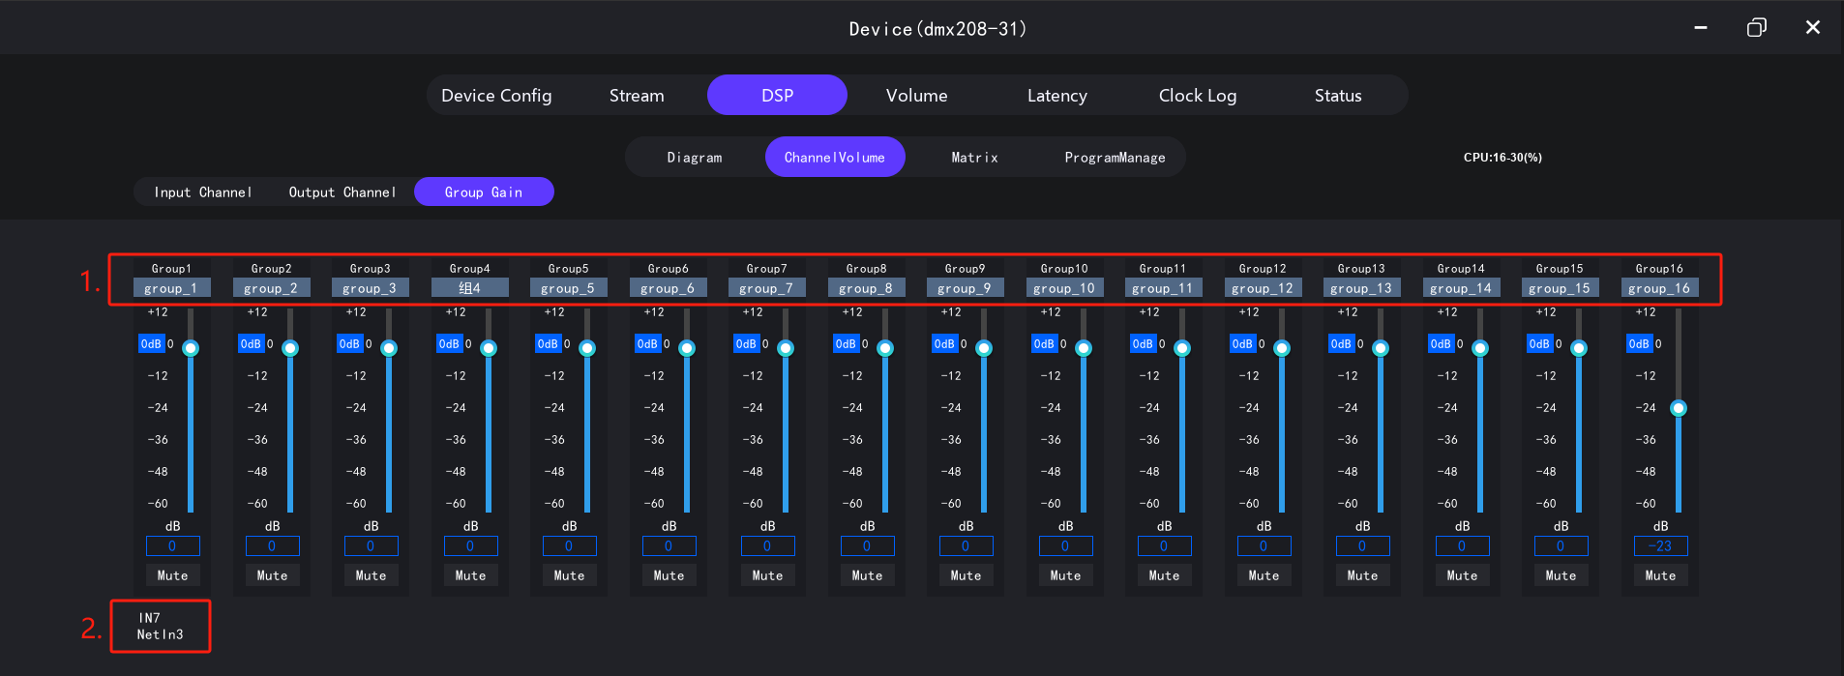
Task: Click the CPU:16-30(%) readout
Action: (1502, 158)
